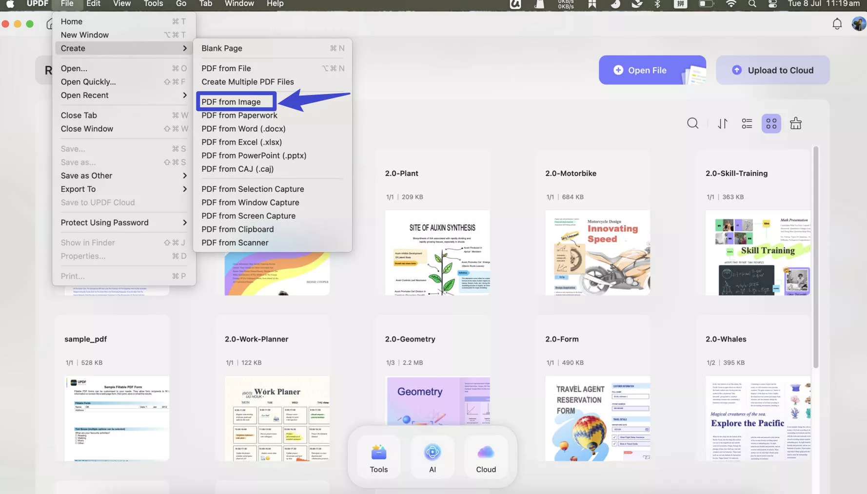Open the Edit menu in menu bar
867x494 pixels.
93,4
